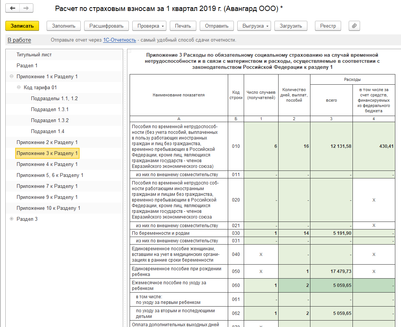Send report with Отправить button
This screenshot has height=327, width=401.
point(216,26)
